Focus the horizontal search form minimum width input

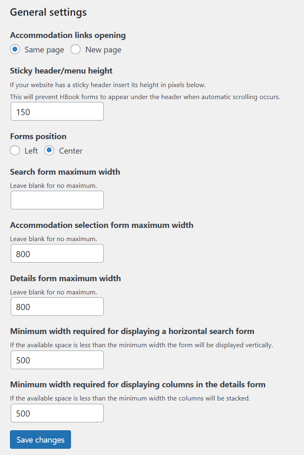click(57, 360)
